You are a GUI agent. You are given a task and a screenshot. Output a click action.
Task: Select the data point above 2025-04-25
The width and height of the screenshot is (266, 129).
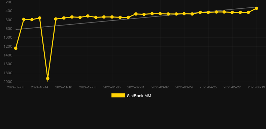pyautogui.click(x=208, y=12)
